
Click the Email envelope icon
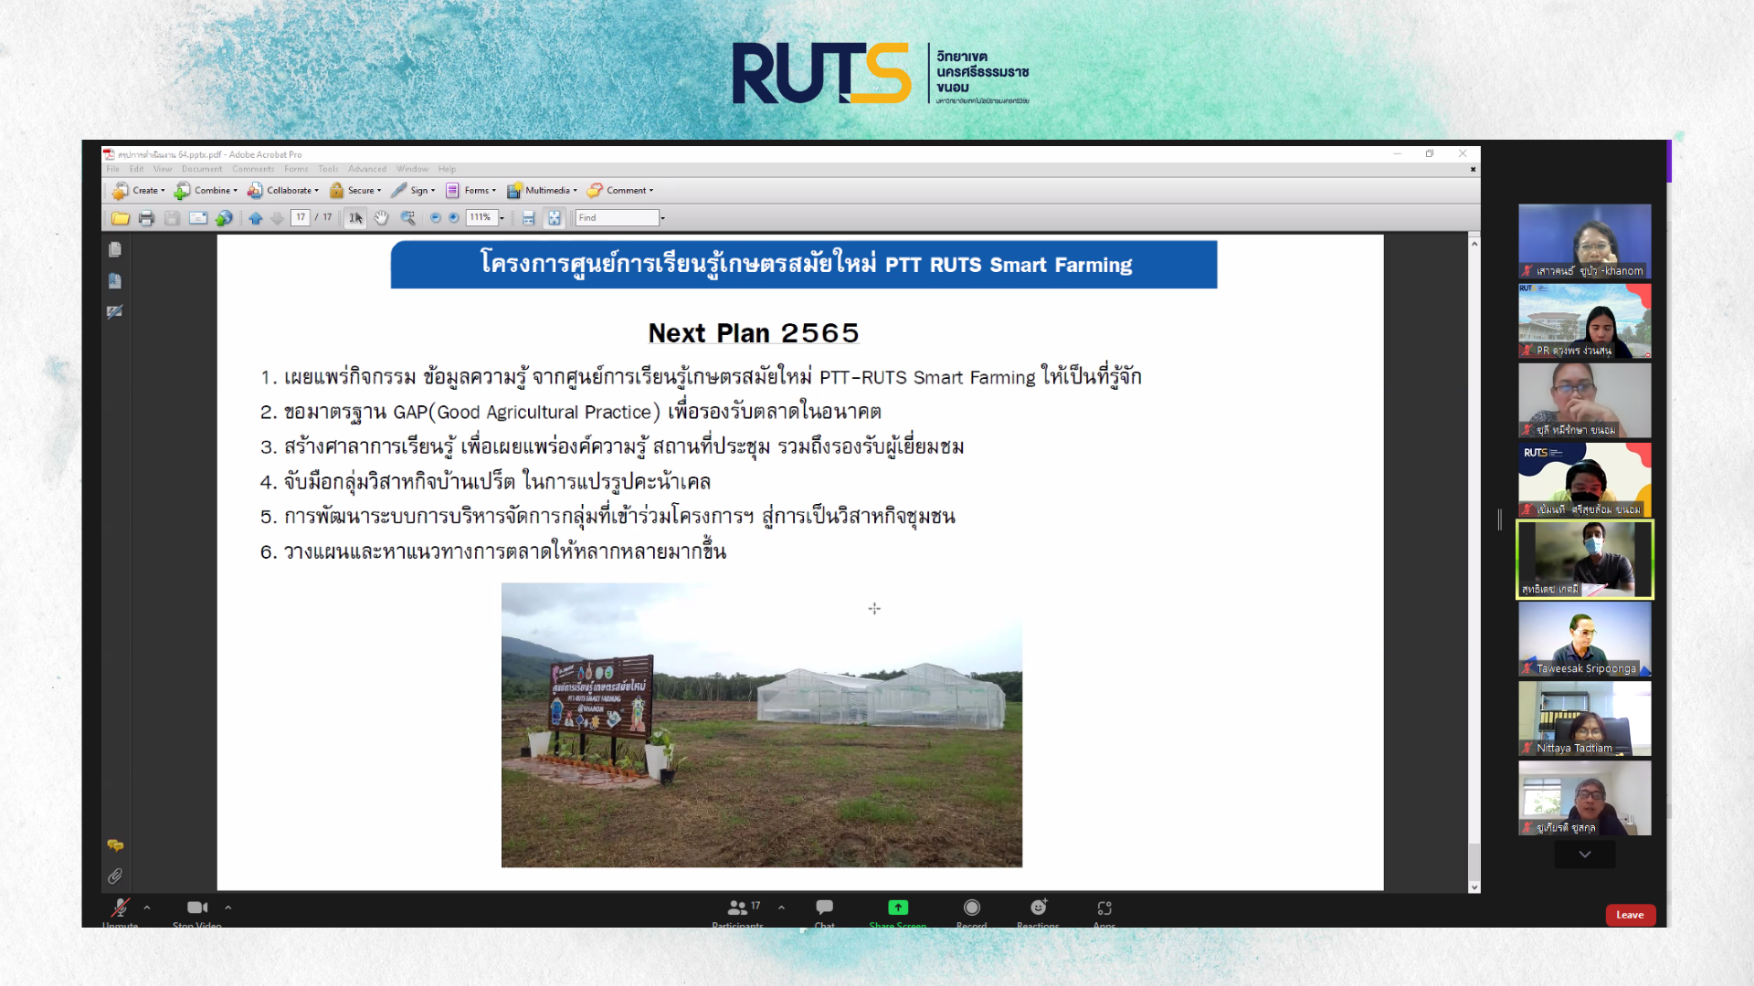click(198, 218)
